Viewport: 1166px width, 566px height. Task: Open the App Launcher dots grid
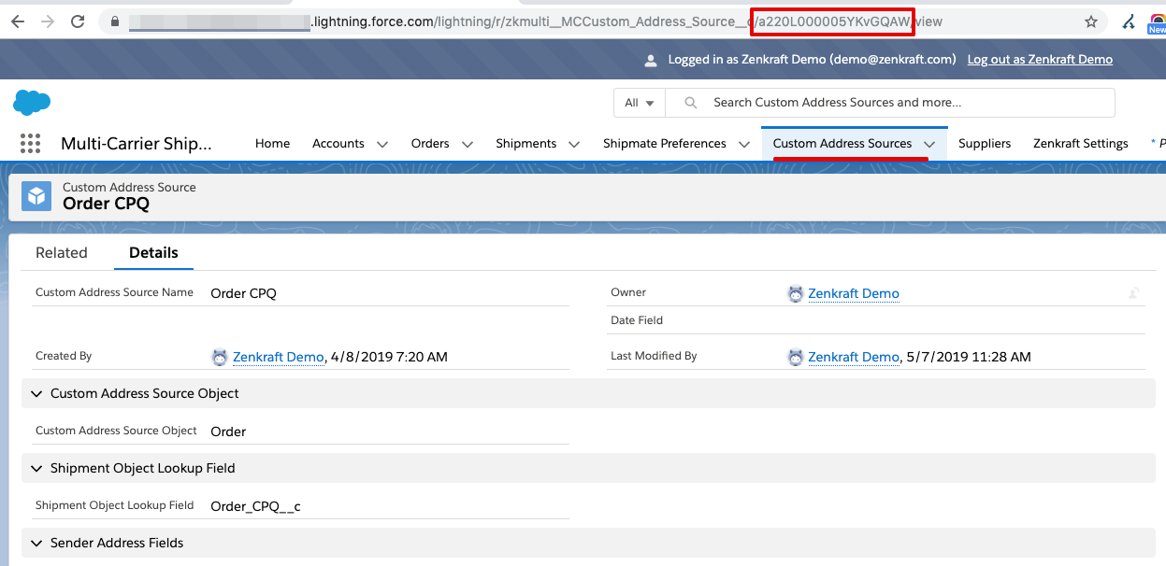tap(31, 143)
